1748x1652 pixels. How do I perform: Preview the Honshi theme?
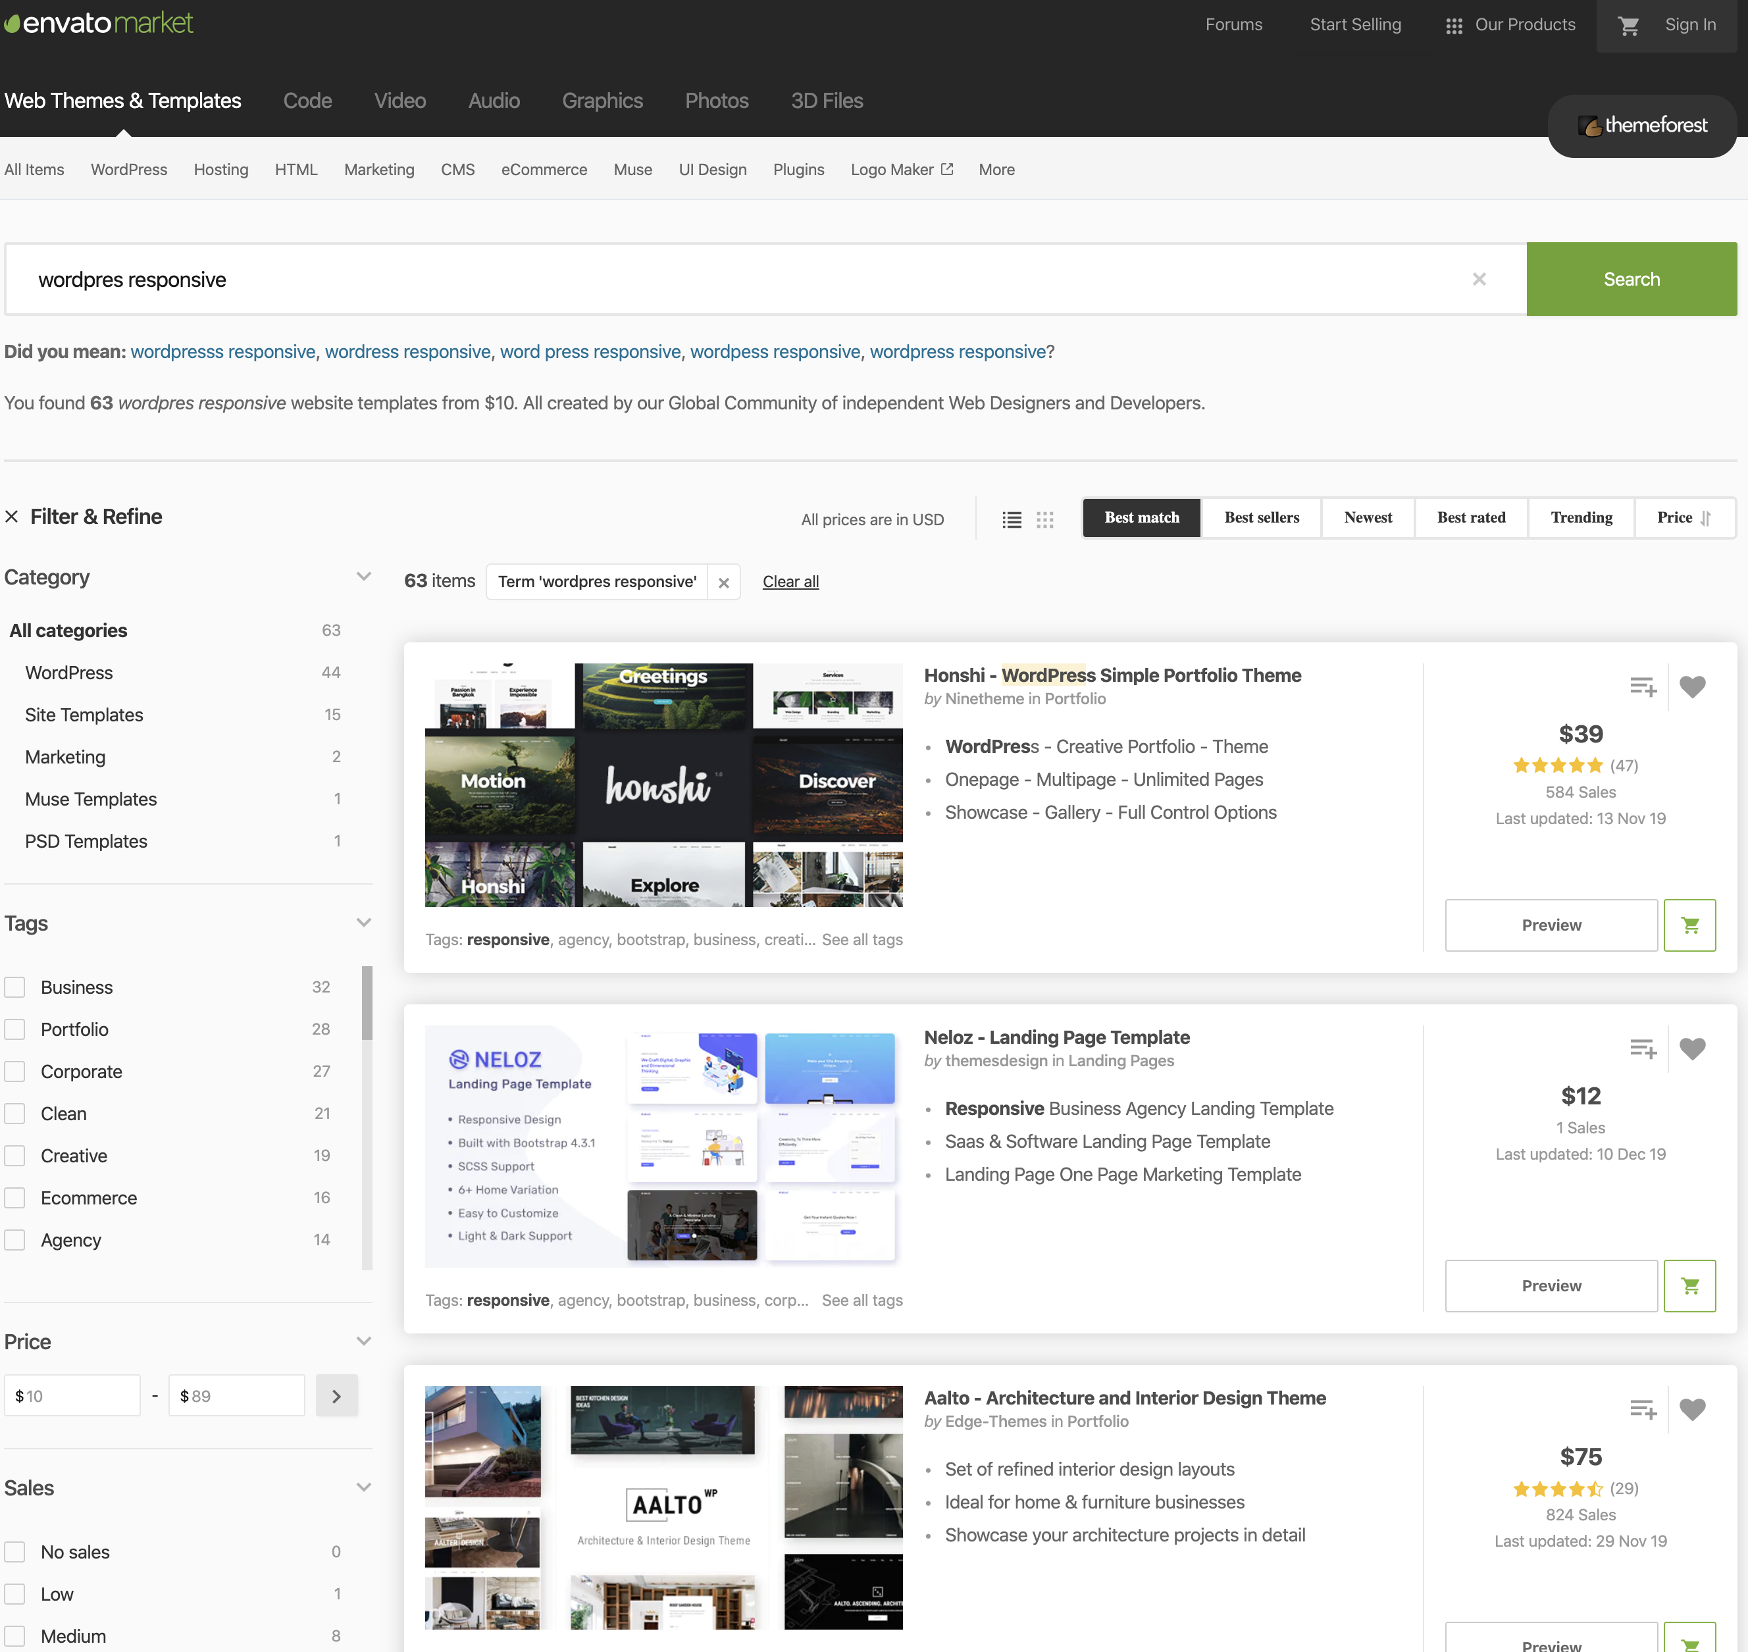click(x=1551, y=925)
